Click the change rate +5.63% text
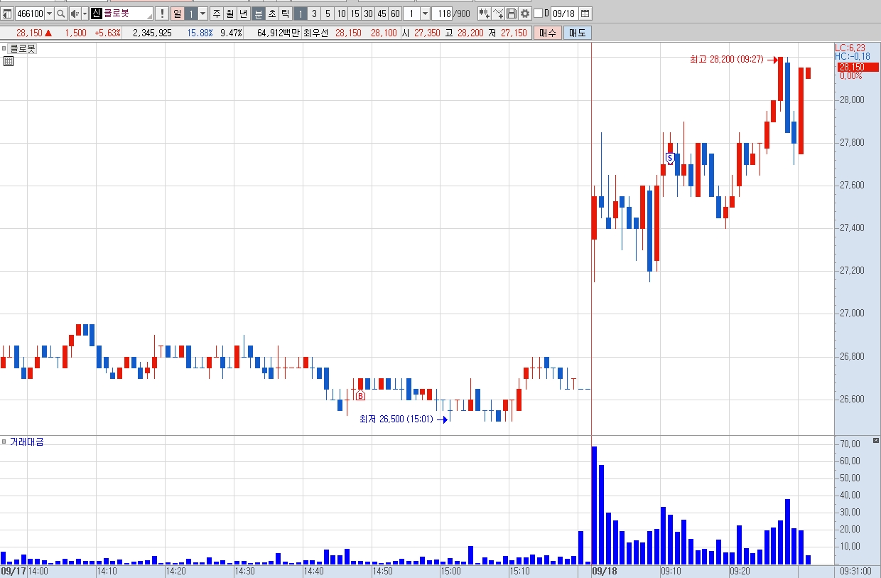This screenshot has height=578, width=881. [107, 33]
